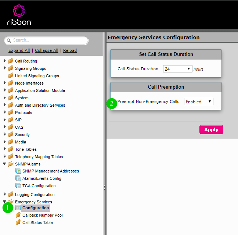238x235 pixels.
Task: Select the Configuration tree item label
Action: 36,208
